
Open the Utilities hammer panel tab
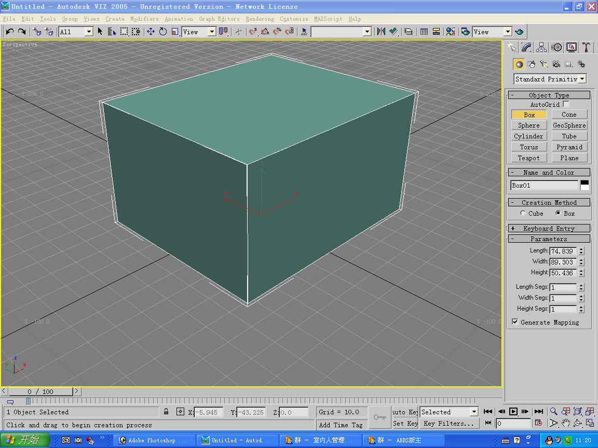point(586,47)
